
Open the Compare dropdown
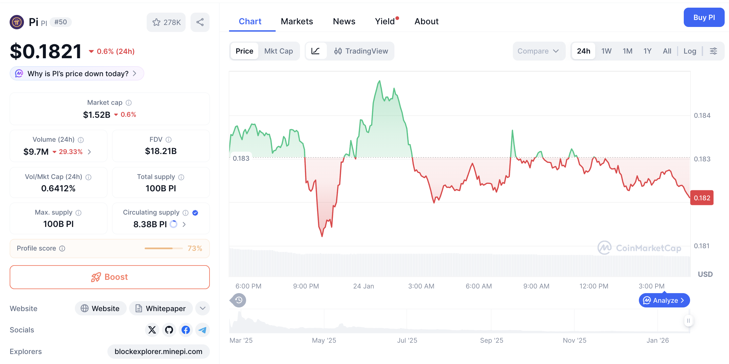tap(539, 51)
